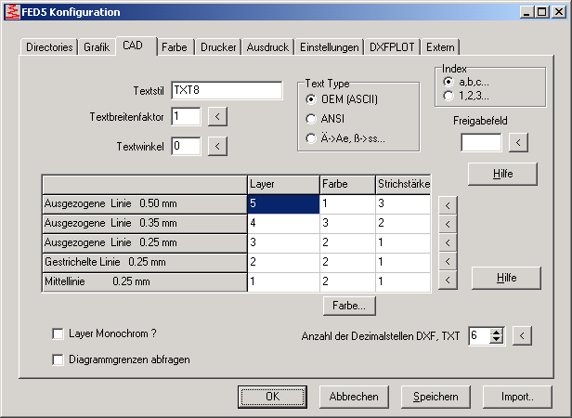
Task: Toggle Diagrammgrenzen abfragen checkbox
Action: click(58, 359)
